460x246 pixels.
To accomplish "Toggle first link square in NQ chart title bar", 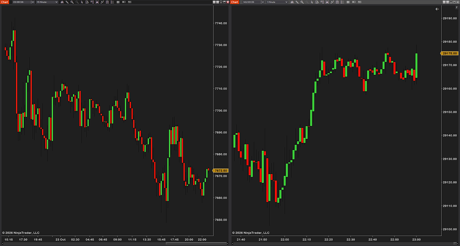I will coord(444,2).
